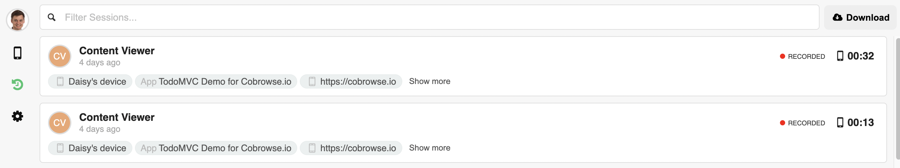
Task: Open https://cobrowse.io tag in first session
Action: click(351, 81)
